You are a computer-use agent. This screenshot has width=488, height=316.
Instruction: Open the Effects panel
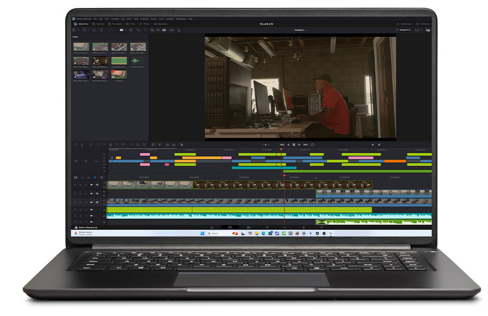point(144,24)
